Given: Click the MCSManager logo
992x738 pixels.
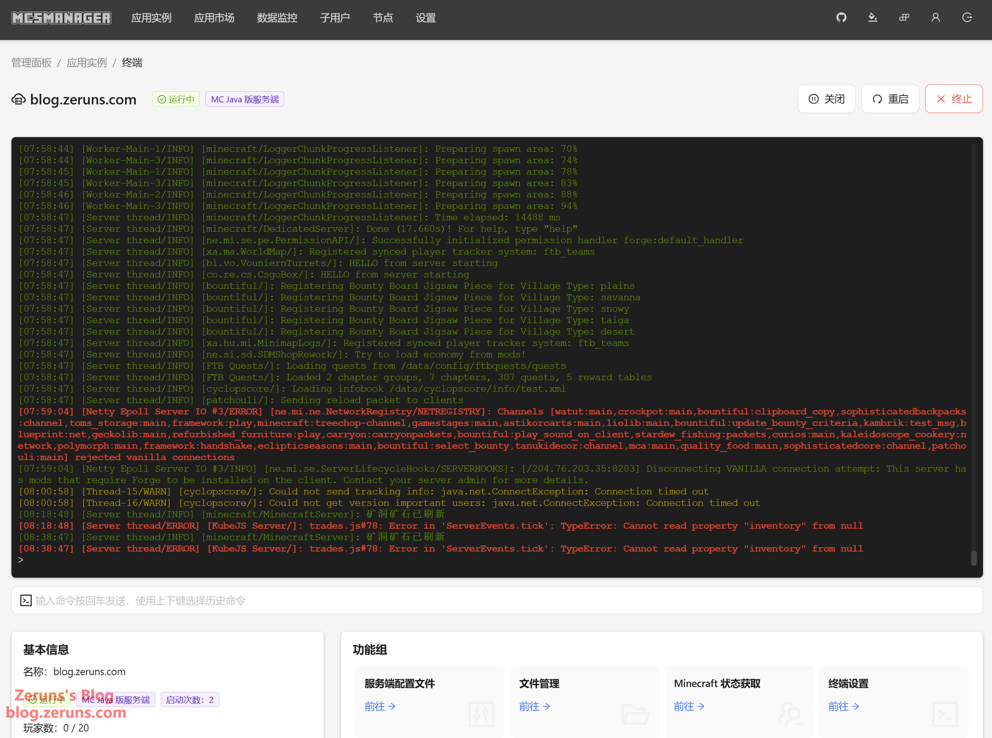Looking at the screenshot, I should [x=61, y=18].
